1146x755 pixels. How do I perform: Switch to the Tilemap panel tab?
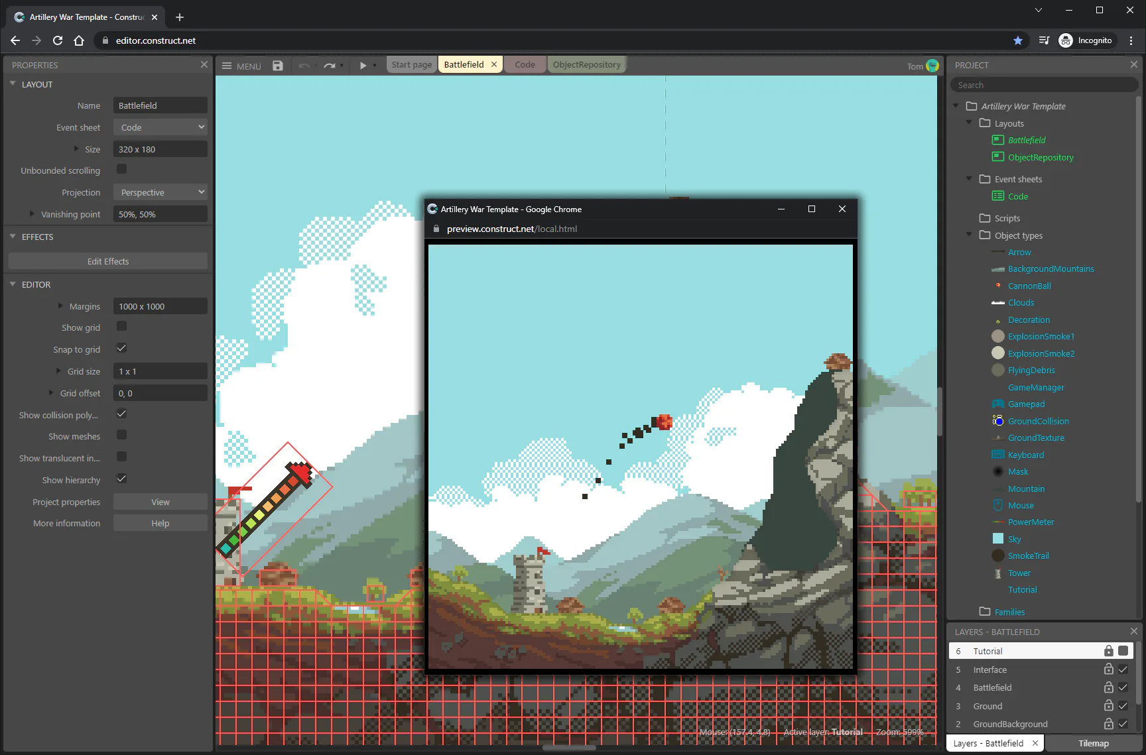(x=1094, y=743)
